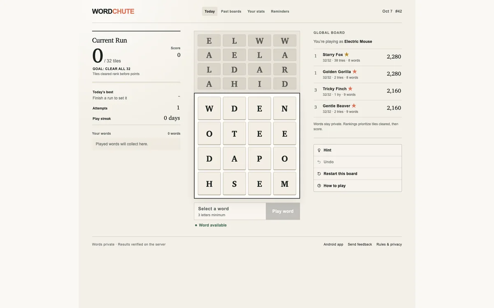Click the '32/32 · 38 tries · 8 words' line

[341, 61]
